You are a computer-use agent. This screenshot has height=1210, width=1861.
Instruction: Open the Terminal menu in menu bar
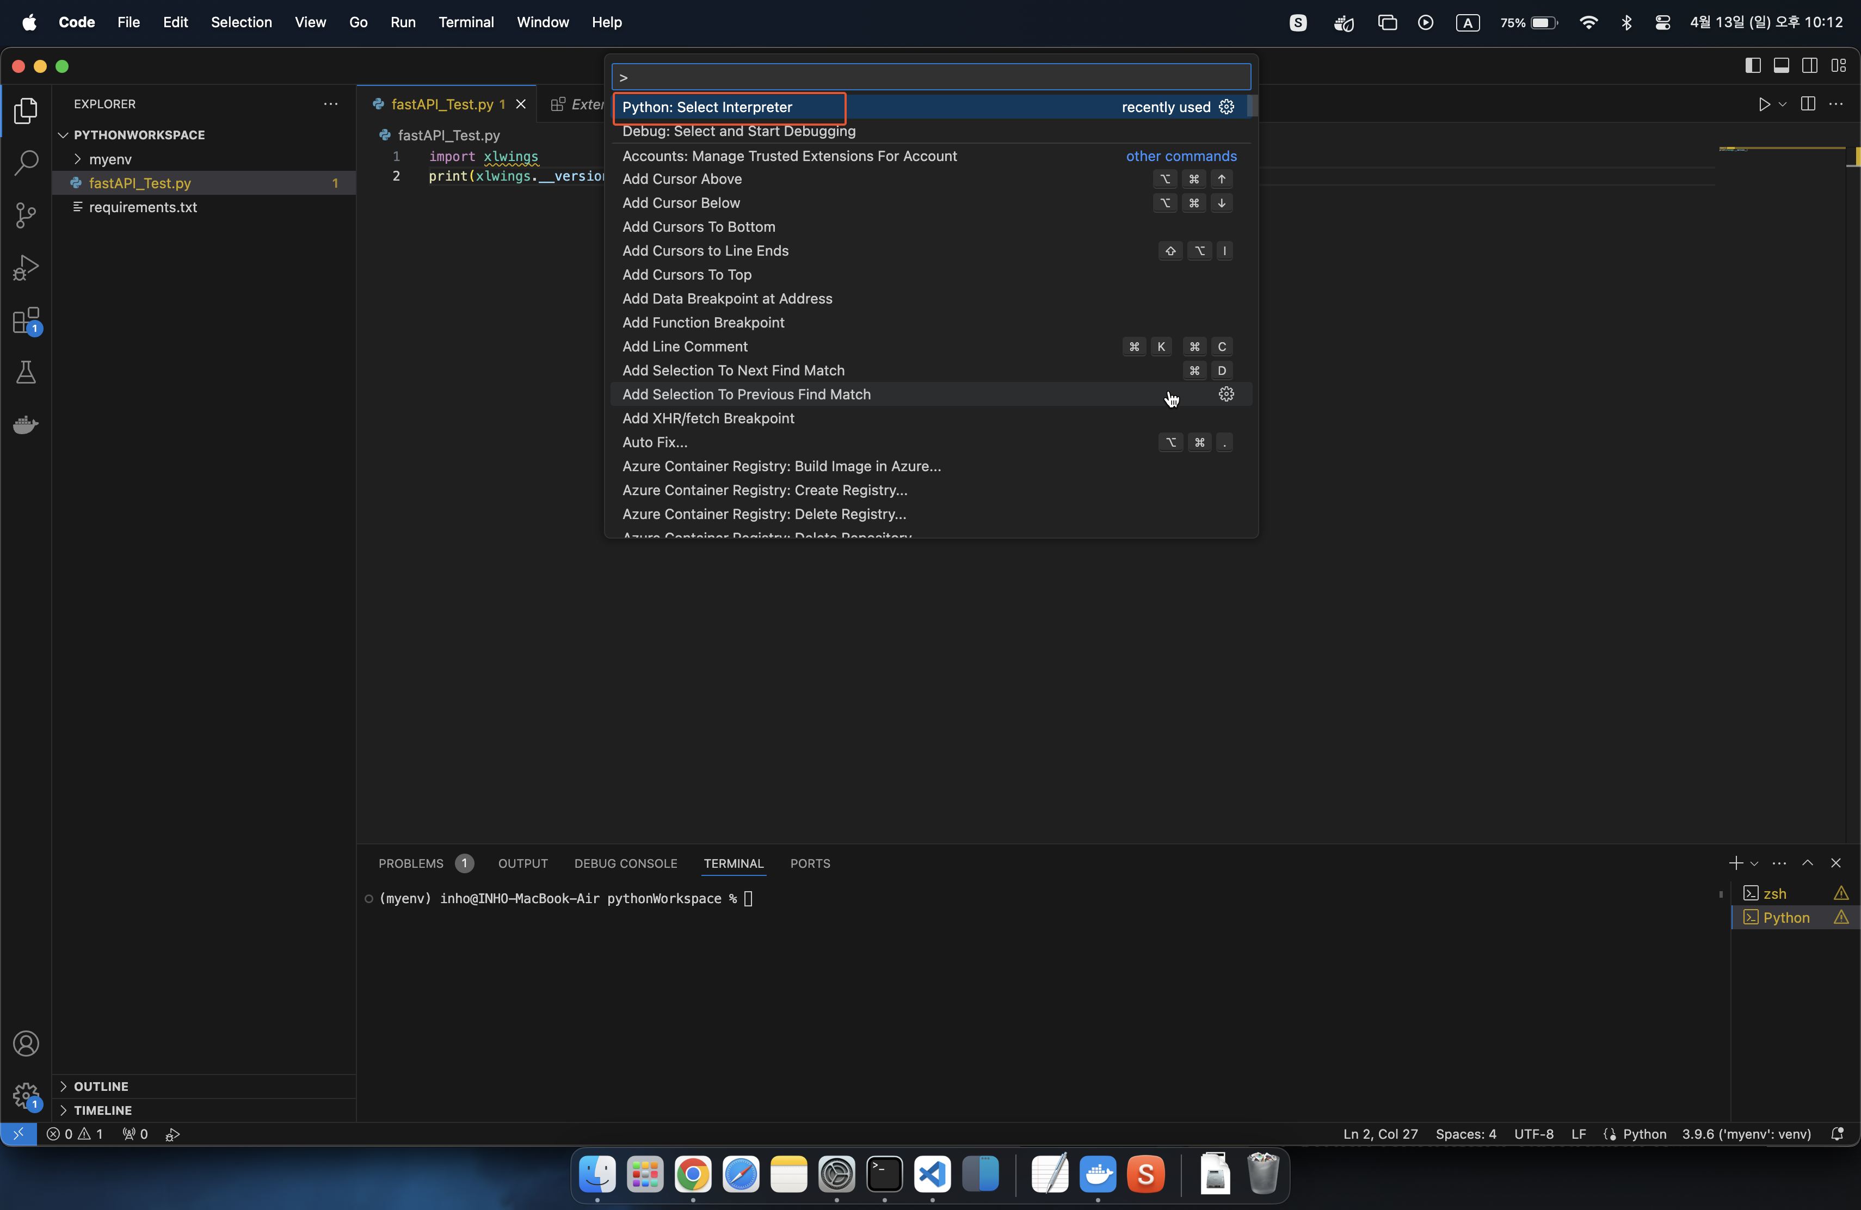(466, 22)
